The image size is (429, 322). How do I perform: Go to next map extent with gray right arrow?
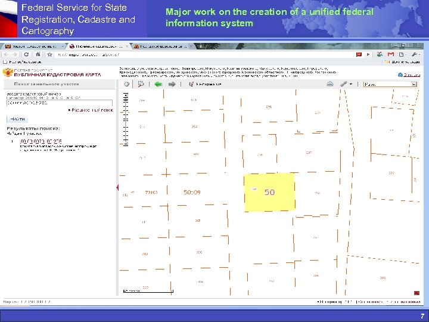172,84
